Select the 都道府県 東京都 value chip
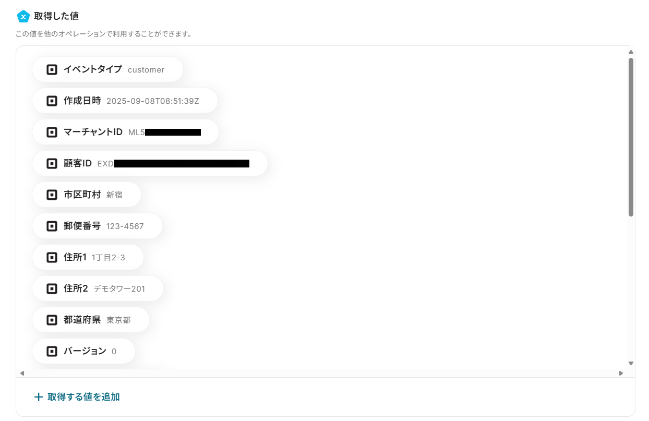The image size is (649, 421). pos(91,320)
